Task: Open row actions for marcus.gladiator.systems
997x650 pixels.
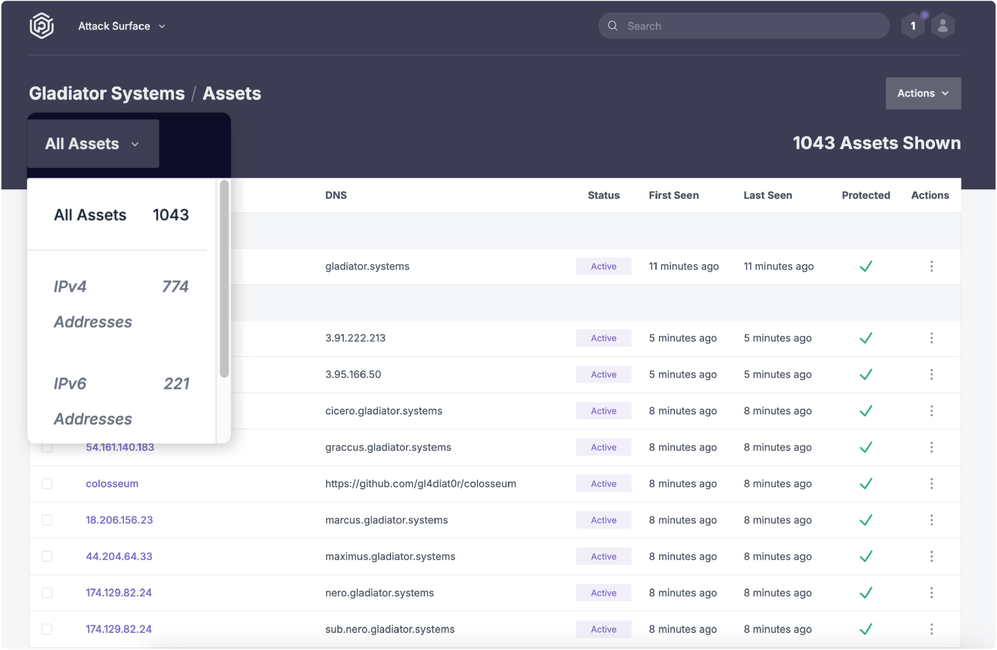Action: pyautogui.click(x=932, y=520)
